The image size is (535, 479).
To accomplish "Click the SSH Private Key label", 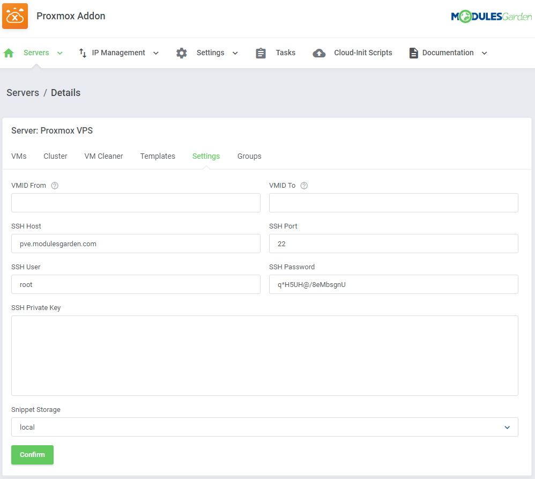I will point(36,307).
